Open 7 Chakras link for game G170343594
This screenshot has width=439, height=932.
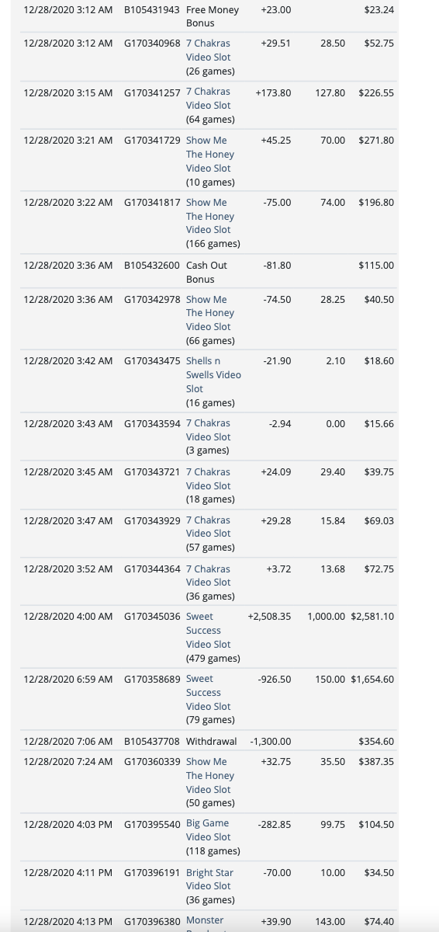(209, 429)
